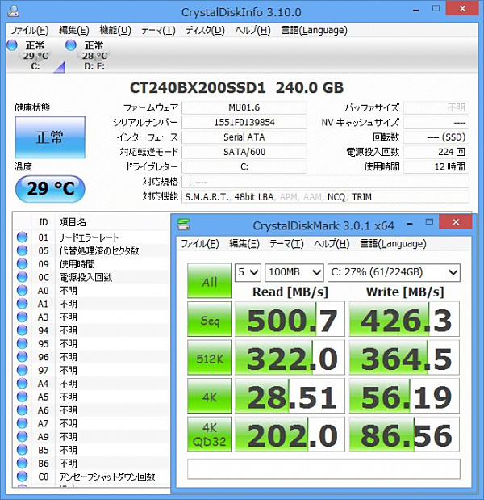Click the CrystalDiskInfo title bar app icon
The image size is (484, 500).
[13, 11]
